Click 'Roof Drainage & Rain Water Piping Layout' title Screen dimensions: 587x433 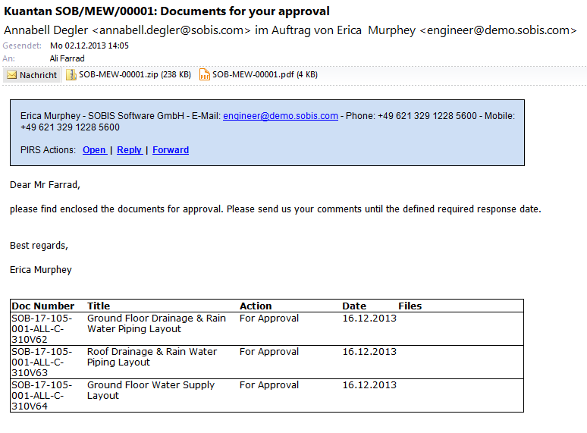(152, 357)
